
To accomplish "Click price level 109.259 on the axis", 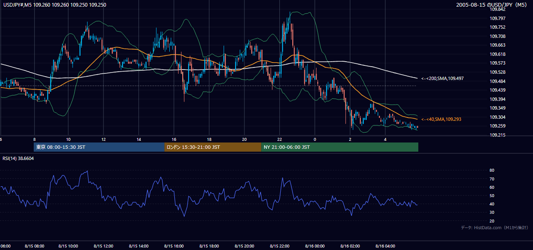I will pyautogui.click(x=498, y=126).
